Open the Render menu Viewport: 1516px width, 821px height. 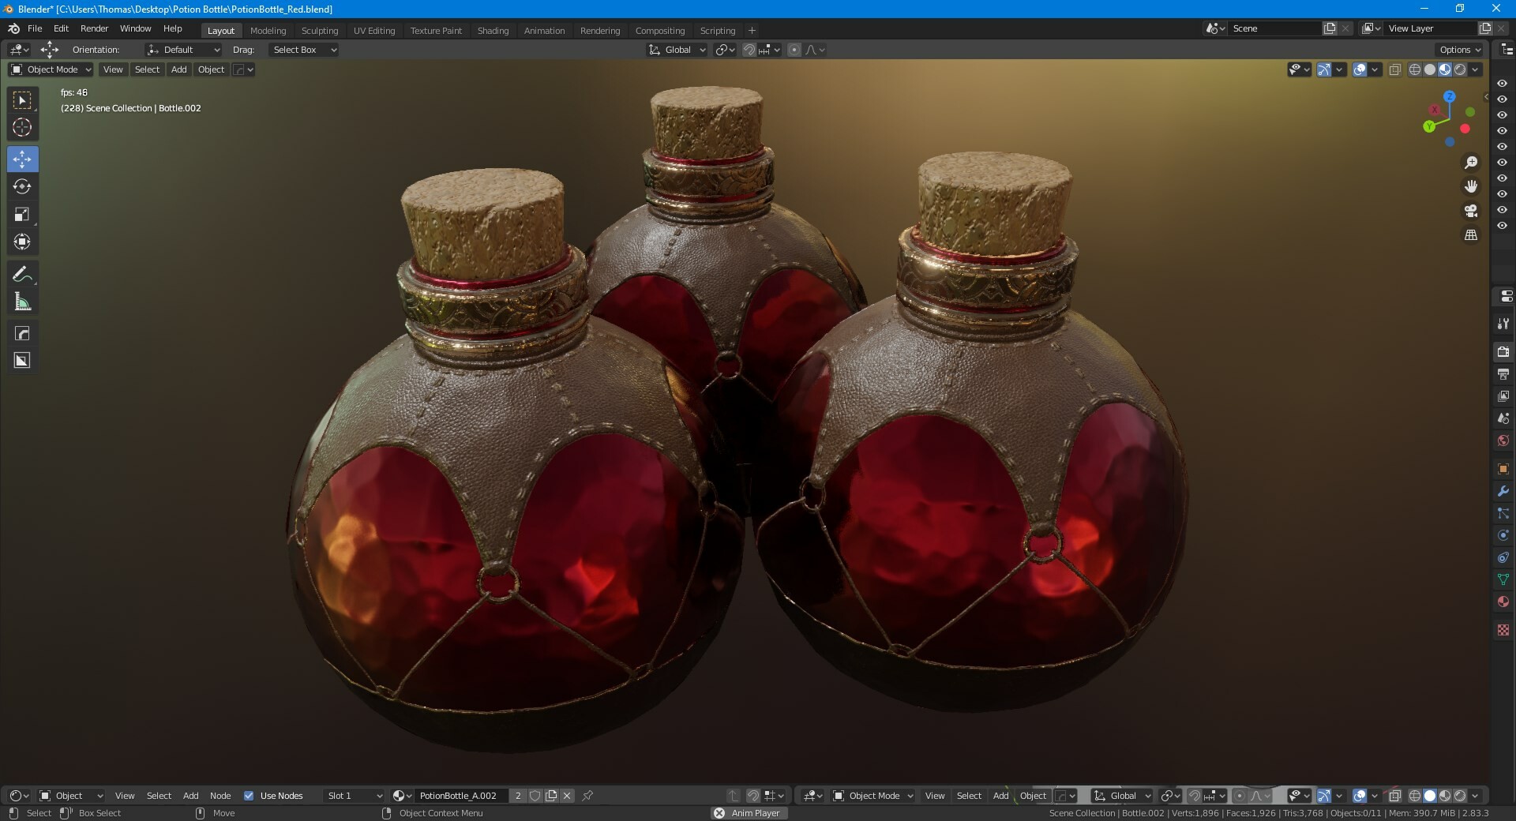pos(94,28)
